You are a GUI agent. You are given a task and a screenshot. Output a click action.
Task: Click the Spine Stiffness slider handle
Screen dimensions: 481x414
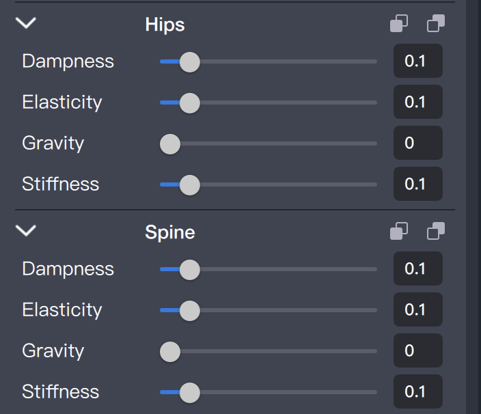click(189, 392)
